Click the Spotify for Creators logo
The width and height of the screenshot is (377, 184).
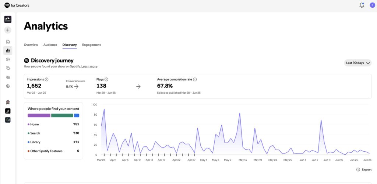17,5
